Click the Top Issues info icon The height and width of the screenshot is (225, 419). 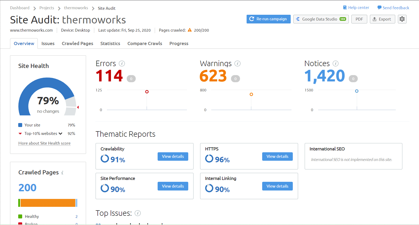pyautogui.click(x=138, y=213)
